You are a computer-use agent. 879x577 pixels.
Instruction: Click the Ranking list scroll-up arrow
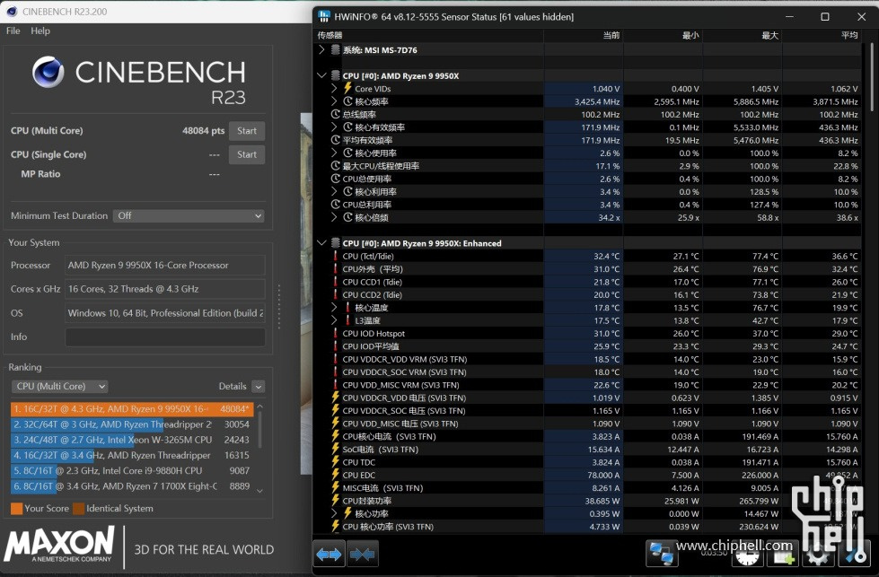[259, 407]
